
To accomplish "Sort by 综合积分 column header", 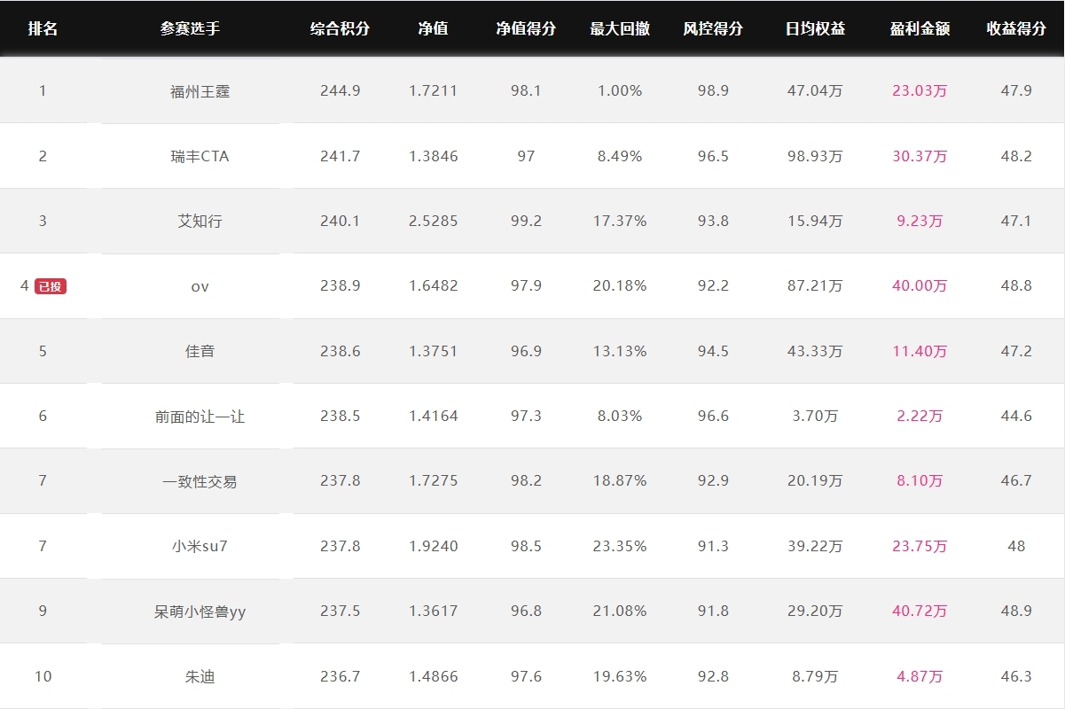I will [340, 28].
